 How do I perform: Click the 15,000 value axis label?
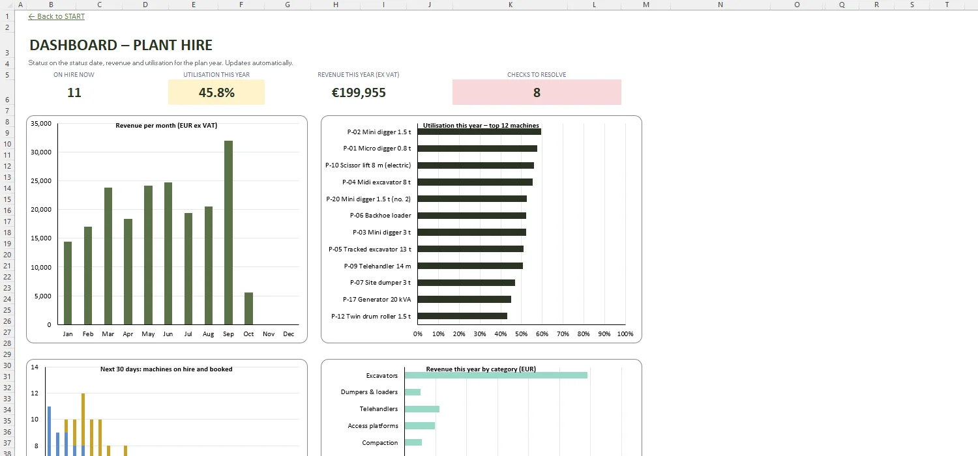pyautogui.click(x=40, y=238)
